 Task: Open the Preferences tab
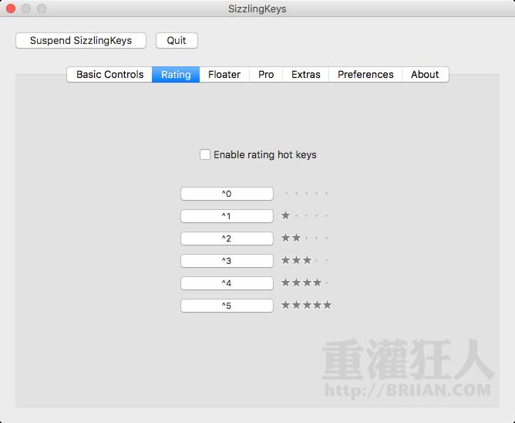[365, 74]
